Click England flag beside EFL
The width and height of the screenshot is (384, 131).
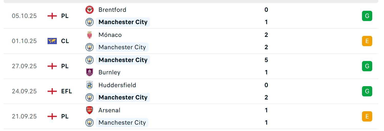click(x=52, y=91)
